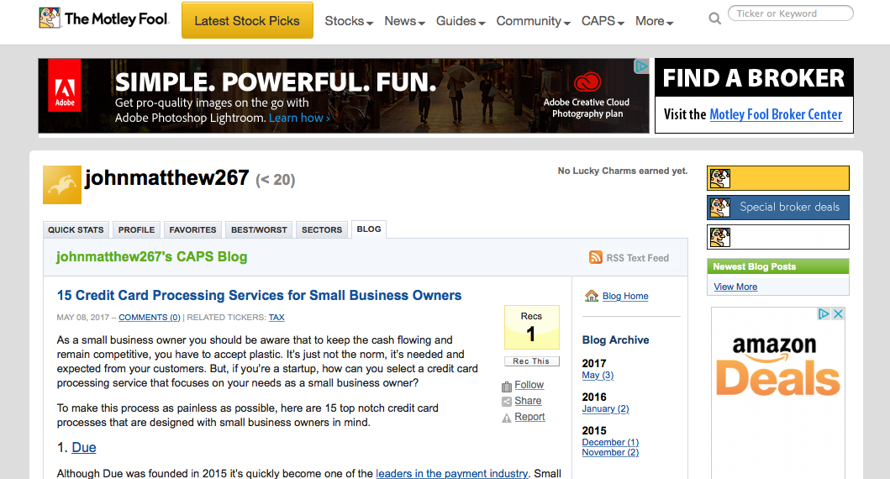Expand the Community dropdown menu

click(533, 21)
